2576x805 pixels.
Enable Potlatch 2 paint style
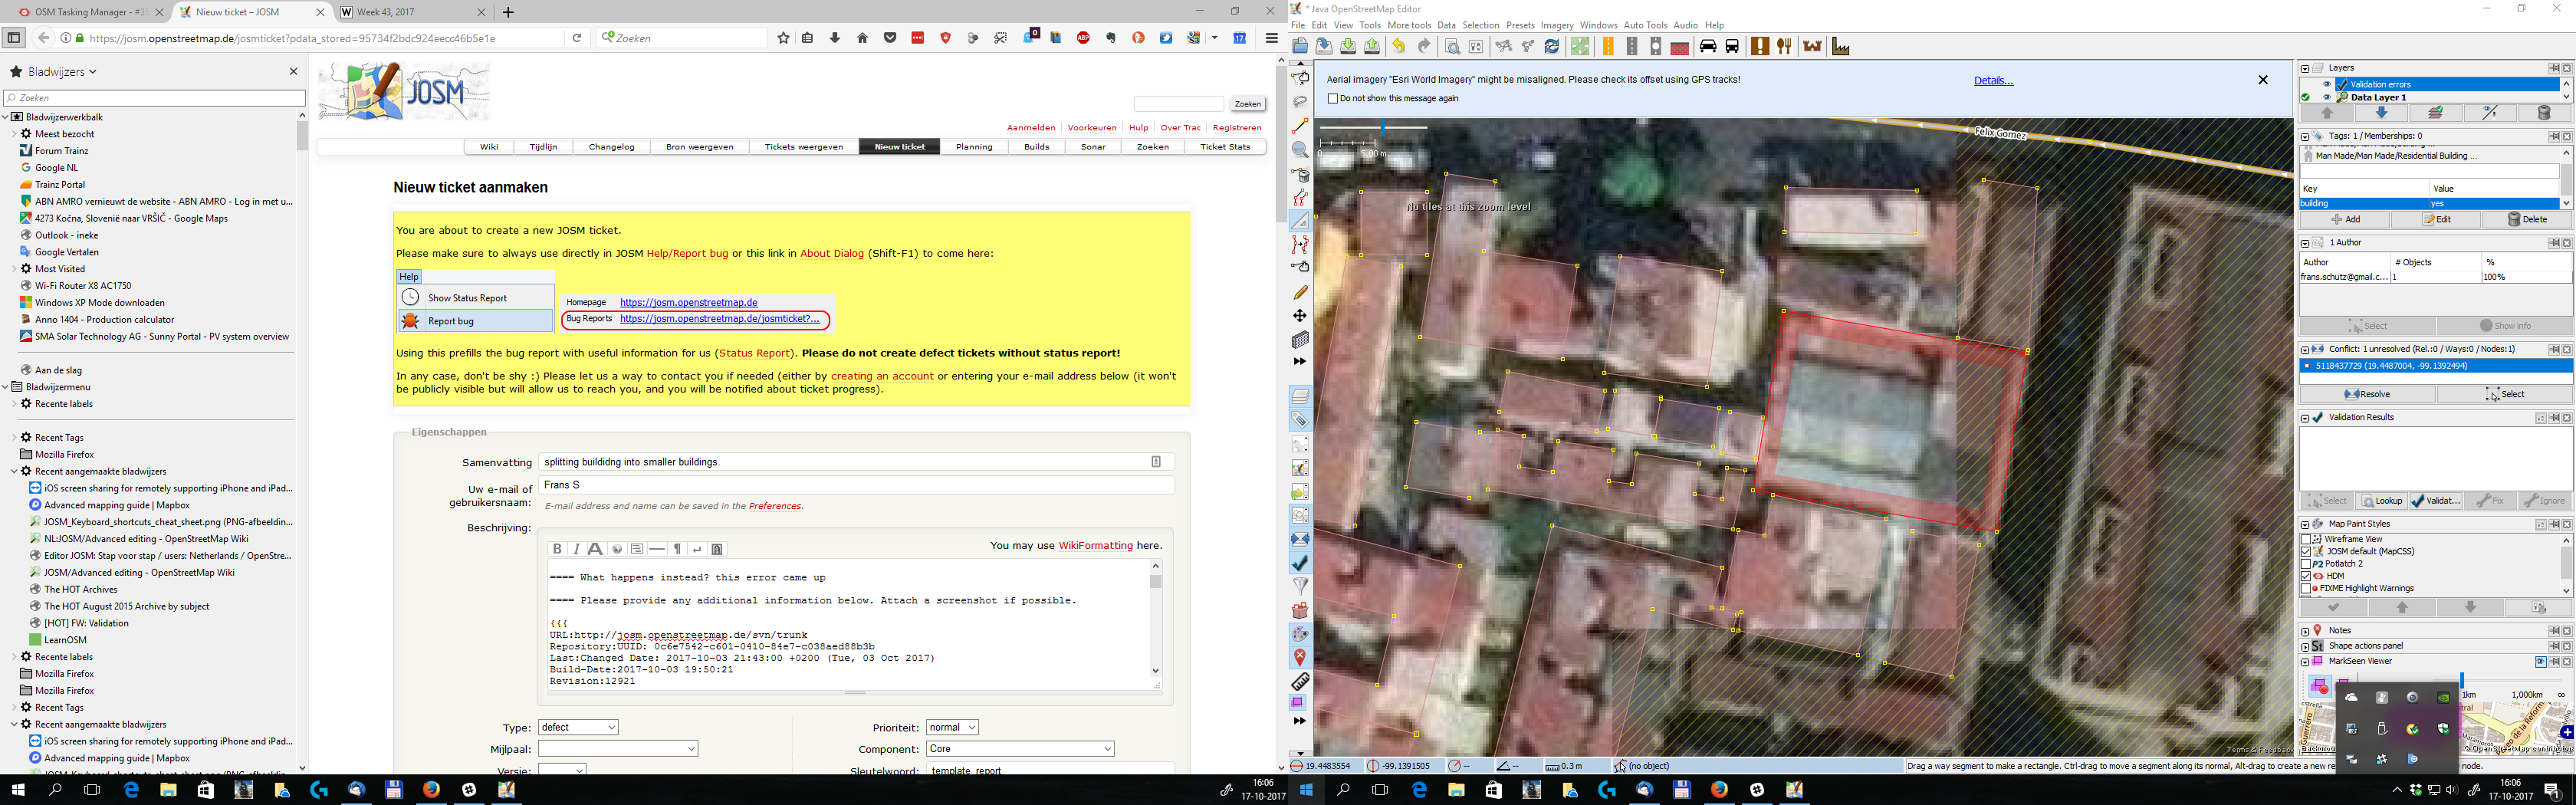point(2307,564)
